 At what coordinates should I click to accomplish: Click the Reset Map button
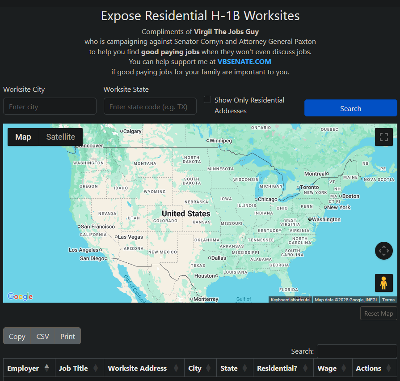point(379,313)
